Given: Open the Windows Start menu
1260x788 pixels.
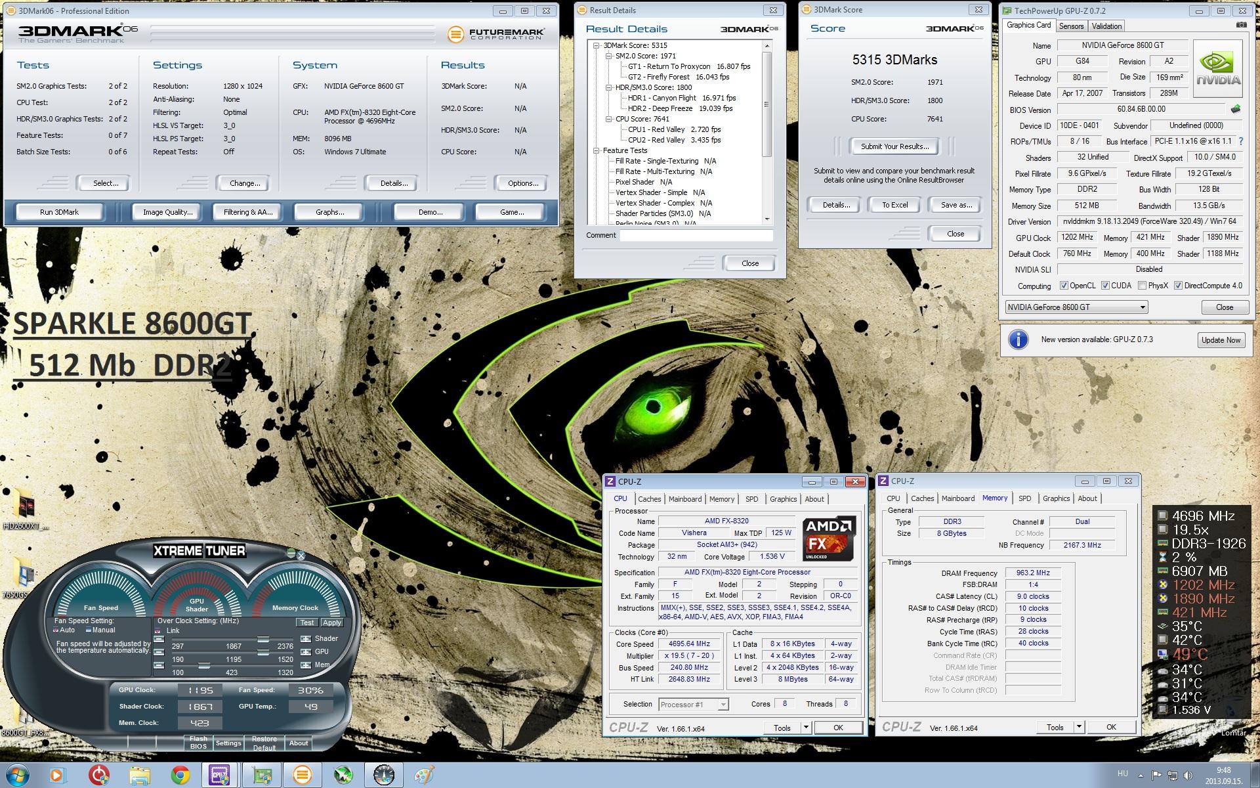Looking at the screenshot, I should pos(18,776).
